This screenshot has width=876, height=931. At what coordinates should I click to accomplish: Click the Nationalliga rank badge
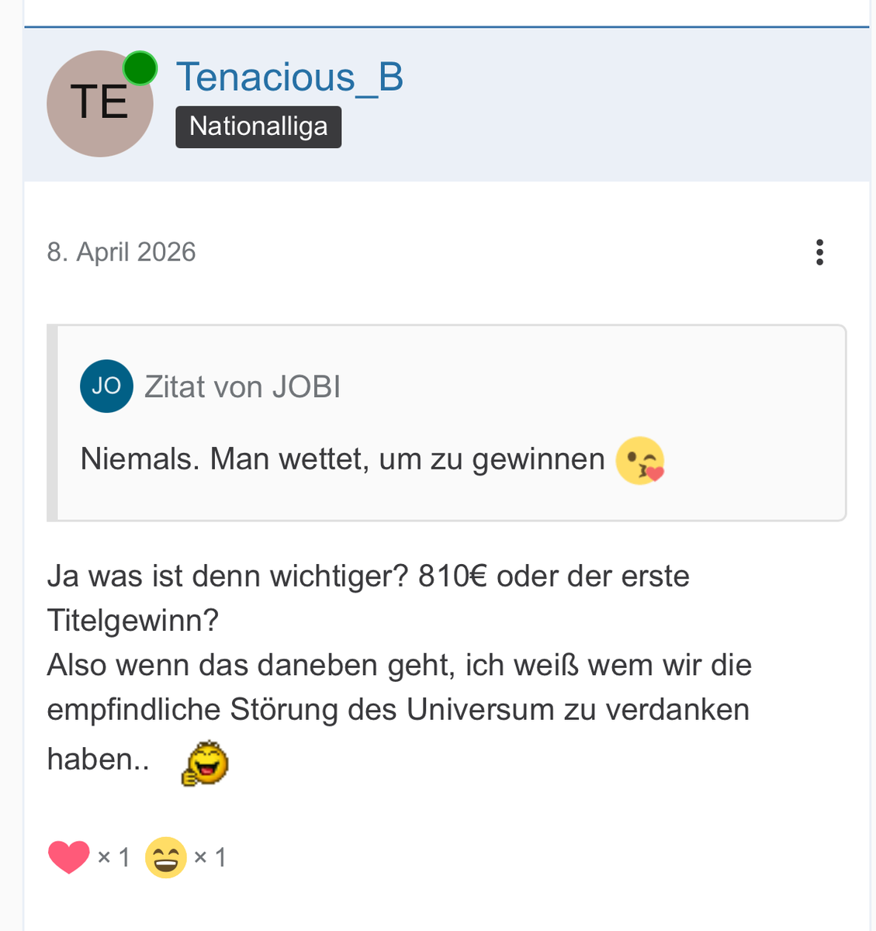click(258, 126)
